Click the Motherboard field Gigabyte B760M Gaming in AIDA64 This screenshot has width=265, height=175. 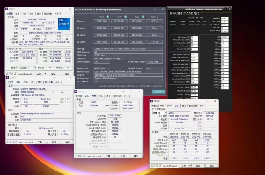(128, 78)
